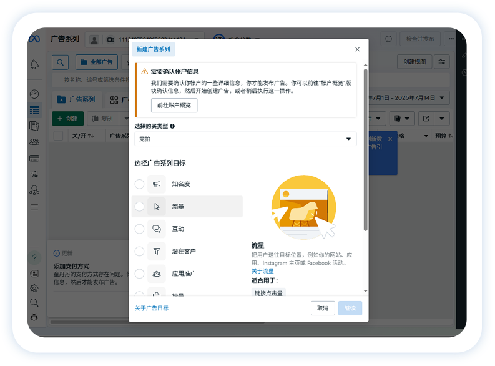495x366 pixels.
Task: Dismiss the blue tooltip with its X
Action: click(390, 139)
